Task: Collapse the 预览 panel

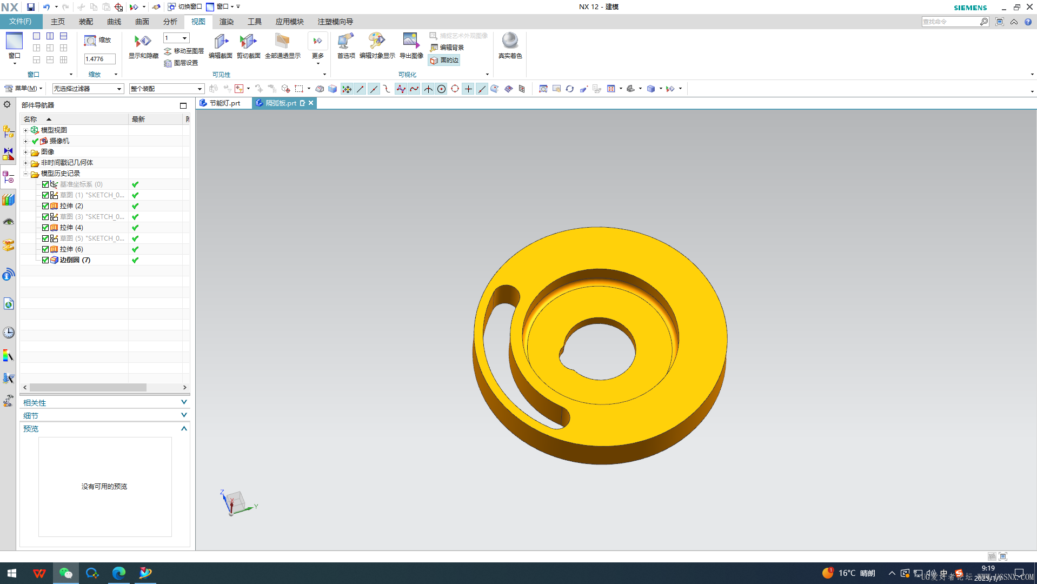Action: pos(184,428)
